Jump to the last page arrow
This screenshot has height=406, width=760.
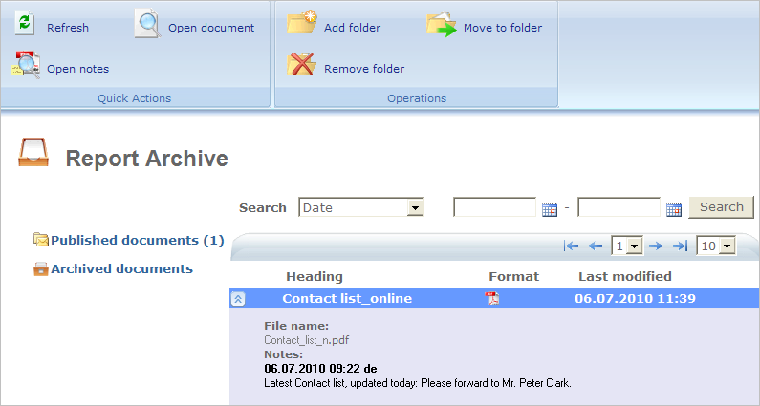pyautogui.click(x=680, y=246)
